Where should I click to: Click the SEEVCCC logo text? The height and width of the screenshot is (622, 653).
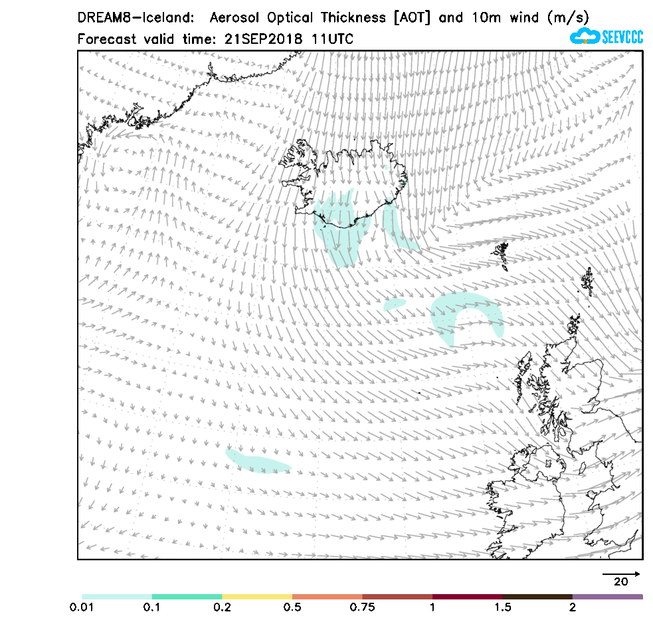point(622,37)
